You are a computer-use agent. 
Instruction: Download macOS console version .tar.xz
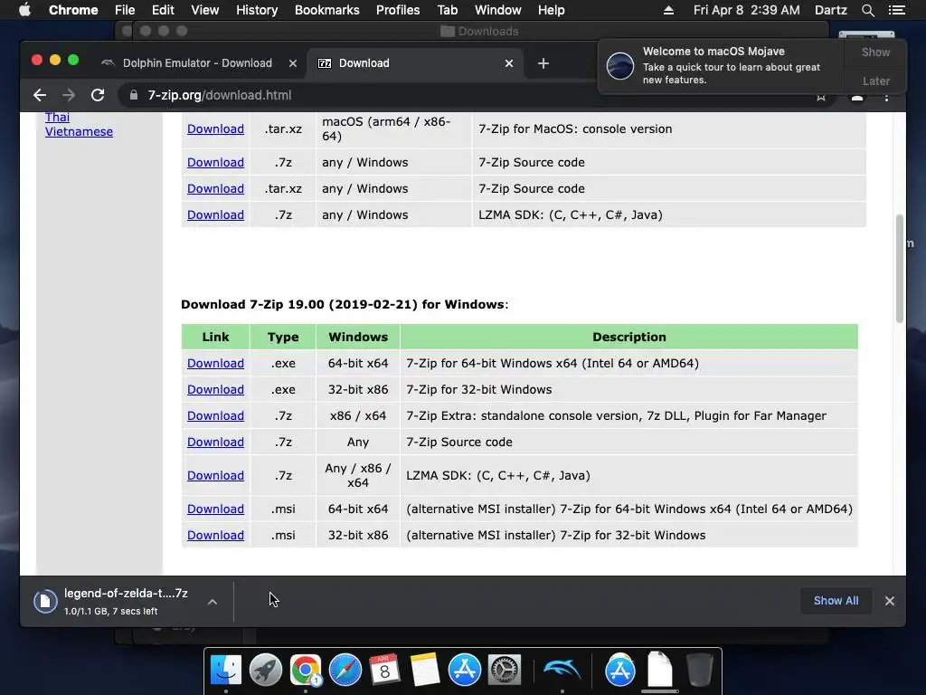(x=215, y=129)
